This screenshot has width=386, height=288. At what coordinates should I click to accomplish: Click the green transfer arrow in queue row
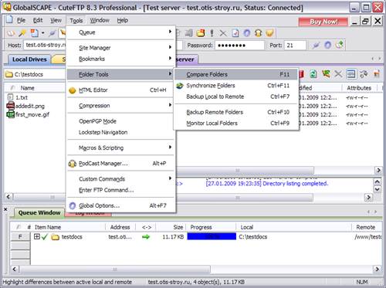[146, 237]
